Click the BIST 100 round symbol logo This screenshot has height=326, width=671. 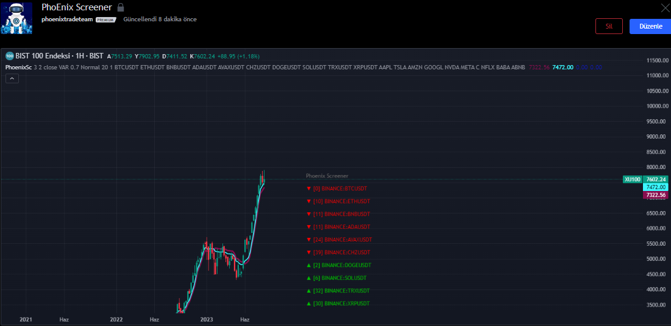tap(10, 56)
